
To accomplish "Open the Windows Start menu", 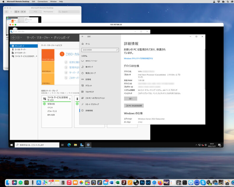I will tap(12, 145).
